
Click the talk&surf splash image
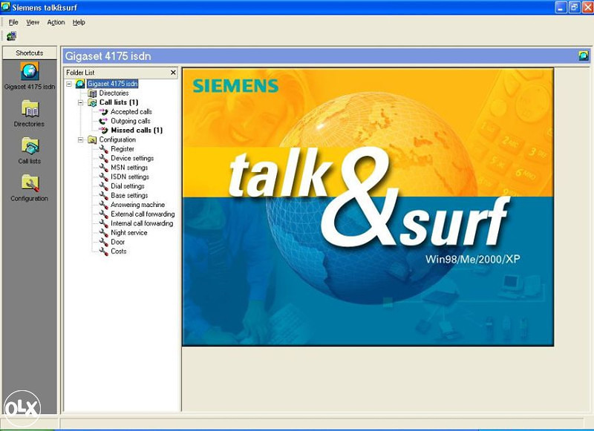[368, 207]
